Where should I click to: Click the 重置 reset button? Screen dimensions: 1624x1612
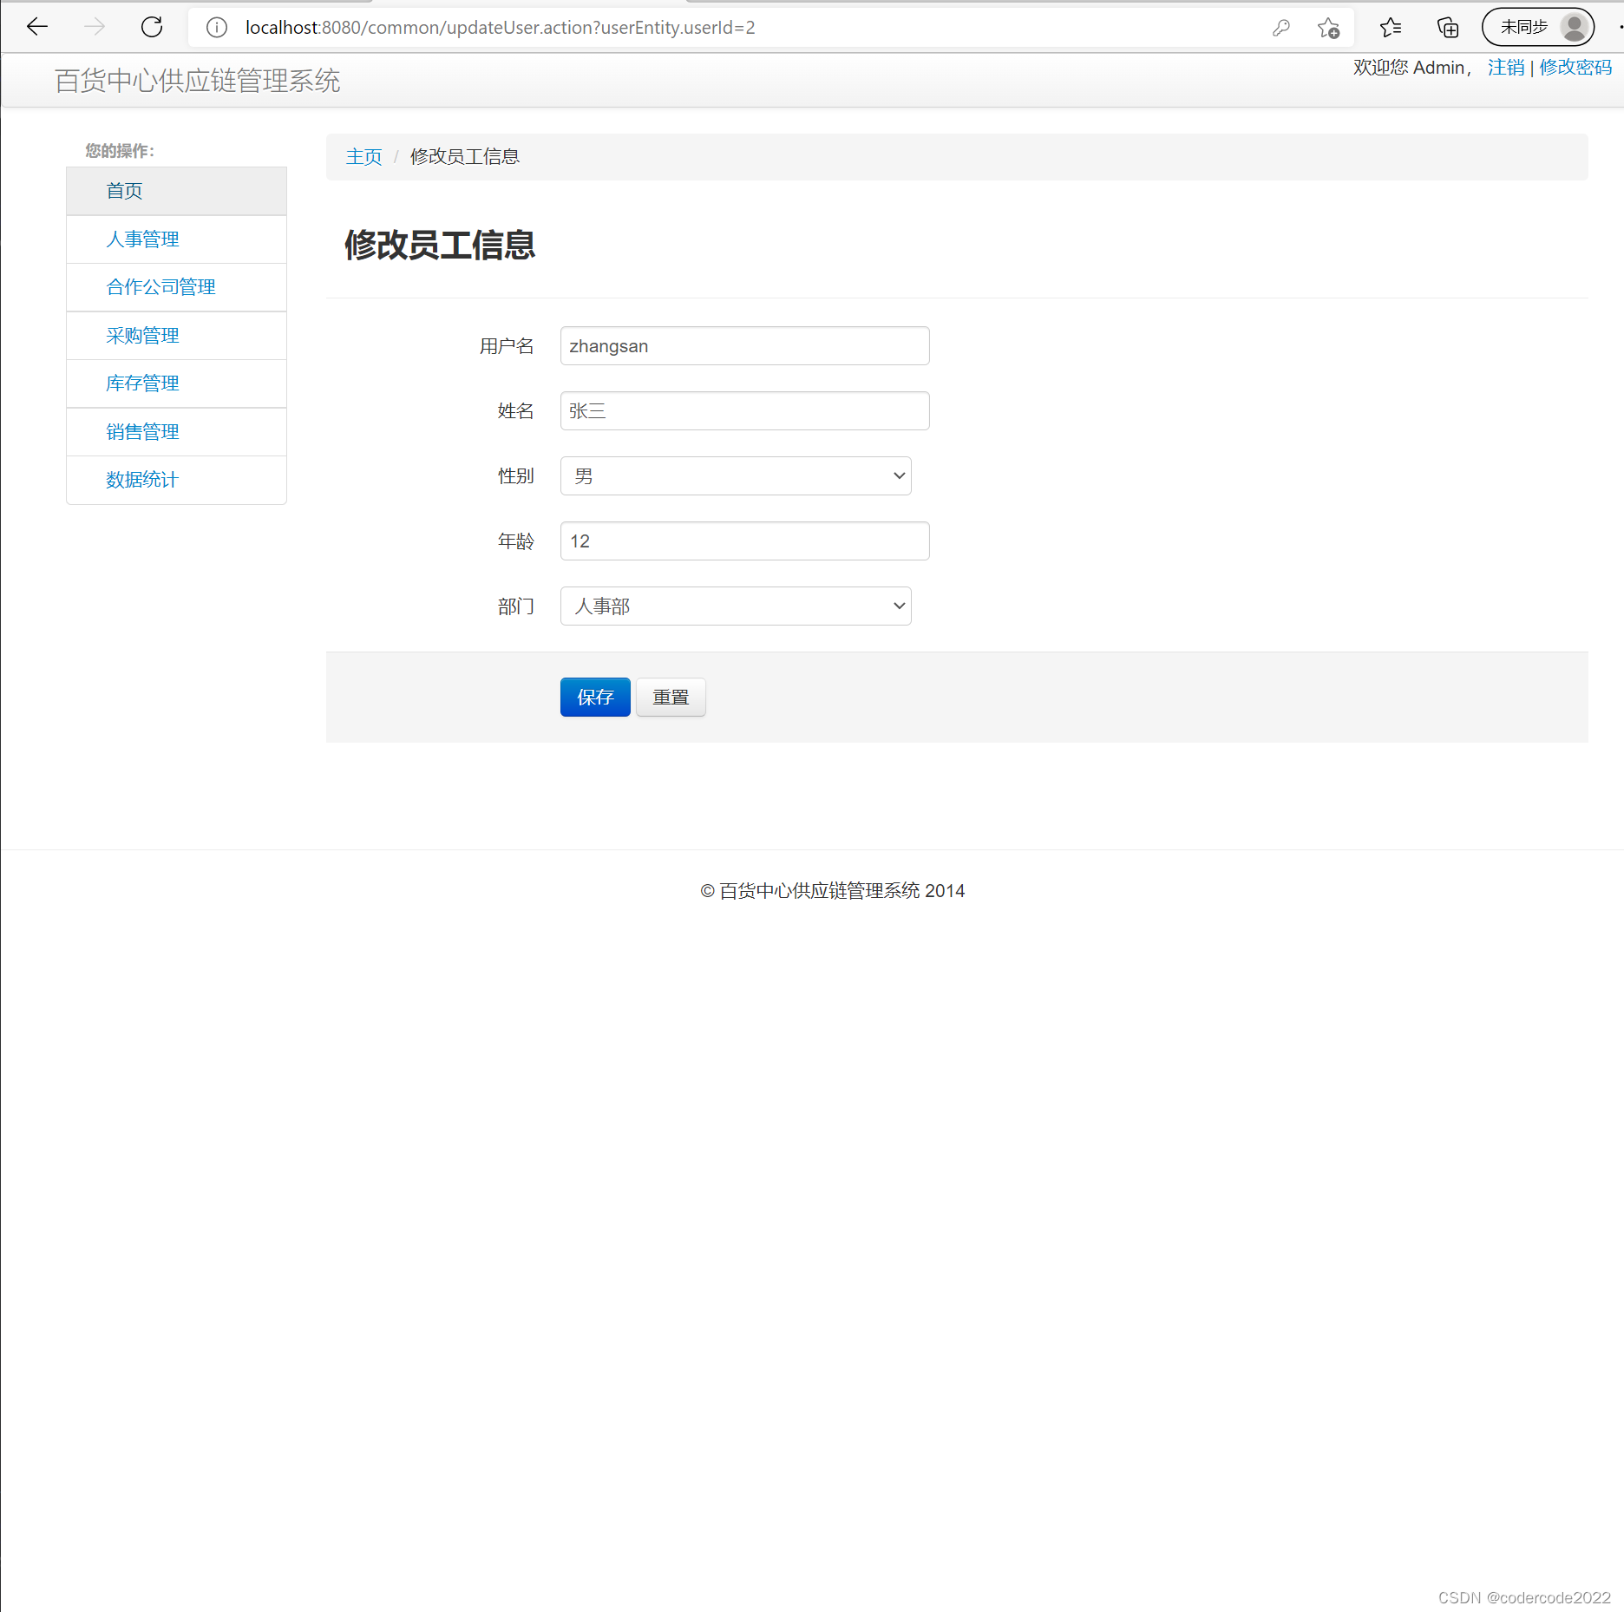point(670,697)
